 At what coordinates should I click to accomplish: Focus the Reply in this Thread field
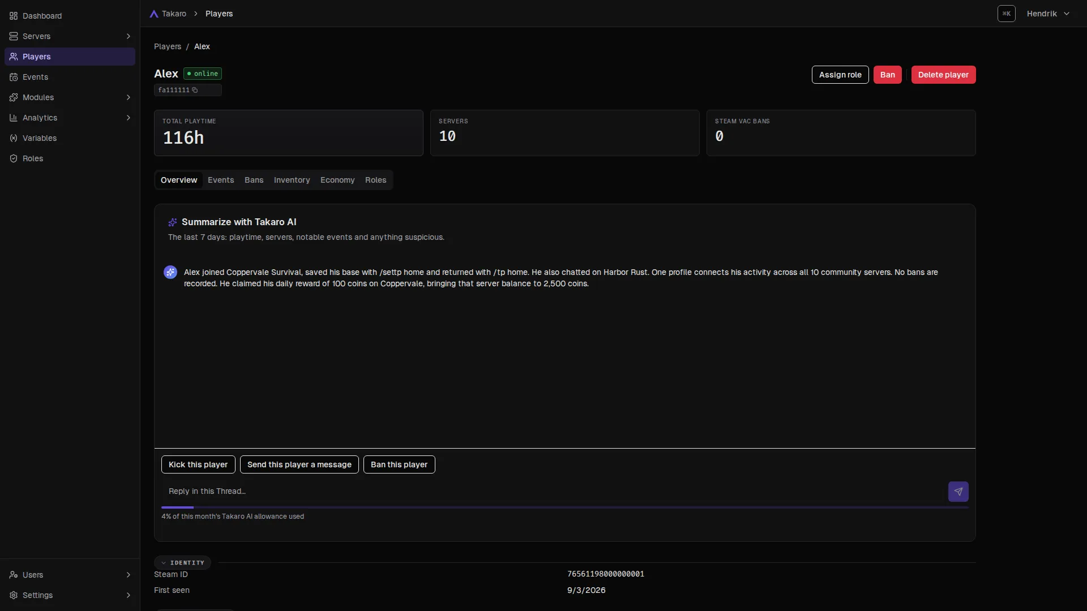point(554,491)
